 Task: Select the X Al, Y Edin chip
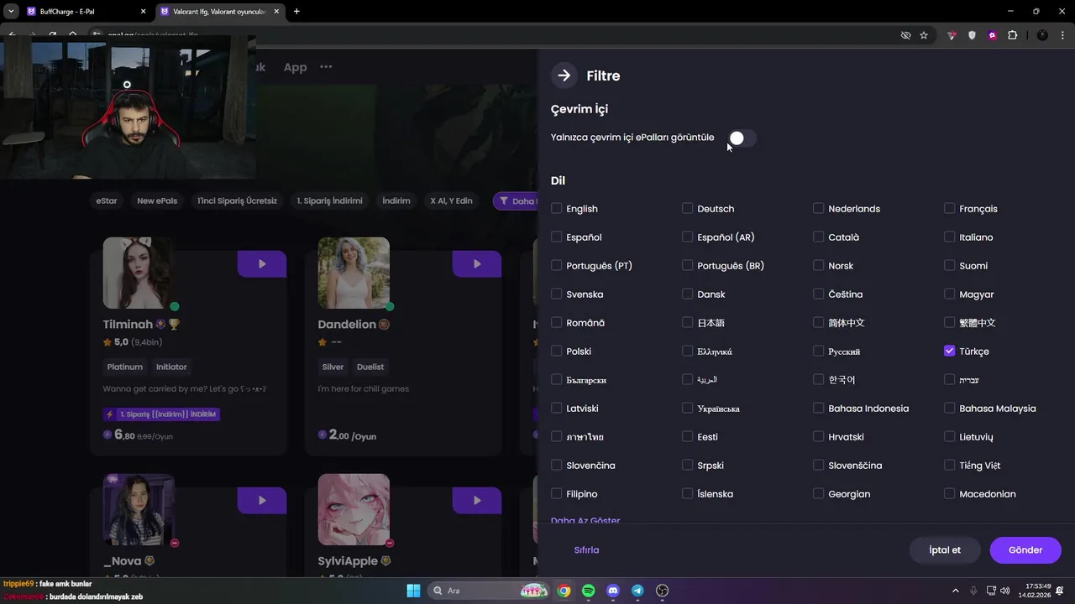[452, 200]
